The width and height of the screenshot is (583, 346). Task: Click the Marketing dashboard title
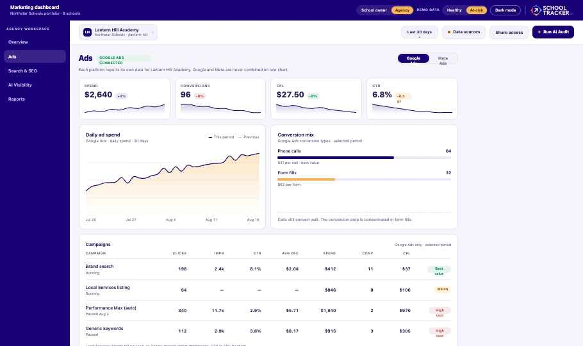click(35, 7)
